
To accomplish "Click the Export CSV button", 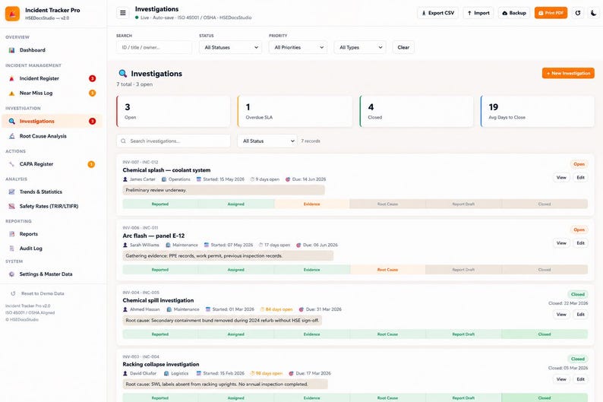I will coord(437,13).
